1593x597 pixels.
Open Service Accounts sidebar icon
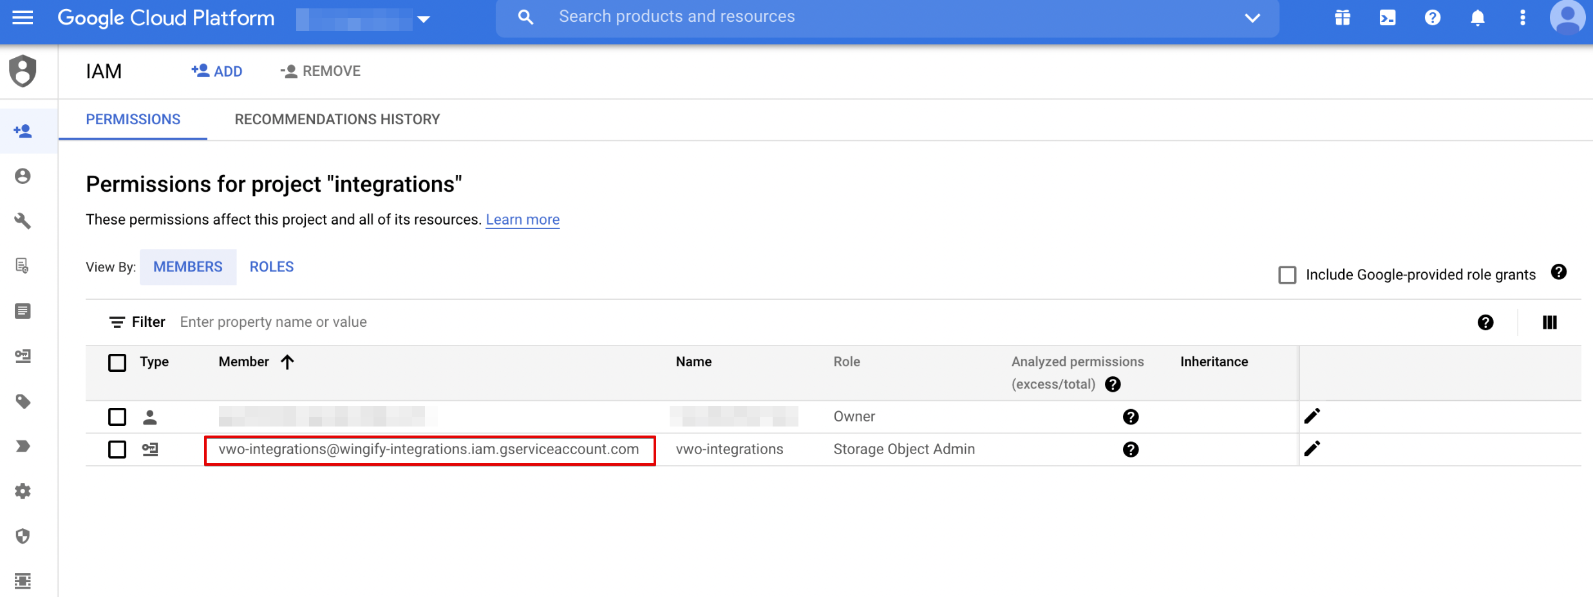click(23, 356)
